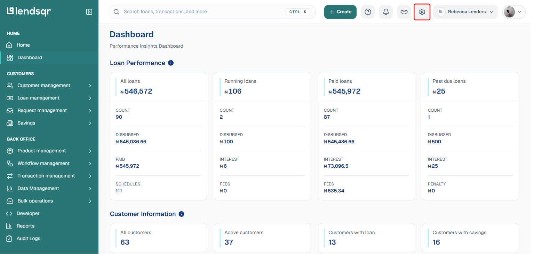Click the Savings building icon
Viewport: 534px width, 254px height.
10,123
